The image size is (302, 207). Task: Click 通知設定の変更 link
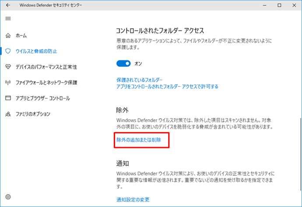pyautogui.click(x=133, y=200)
